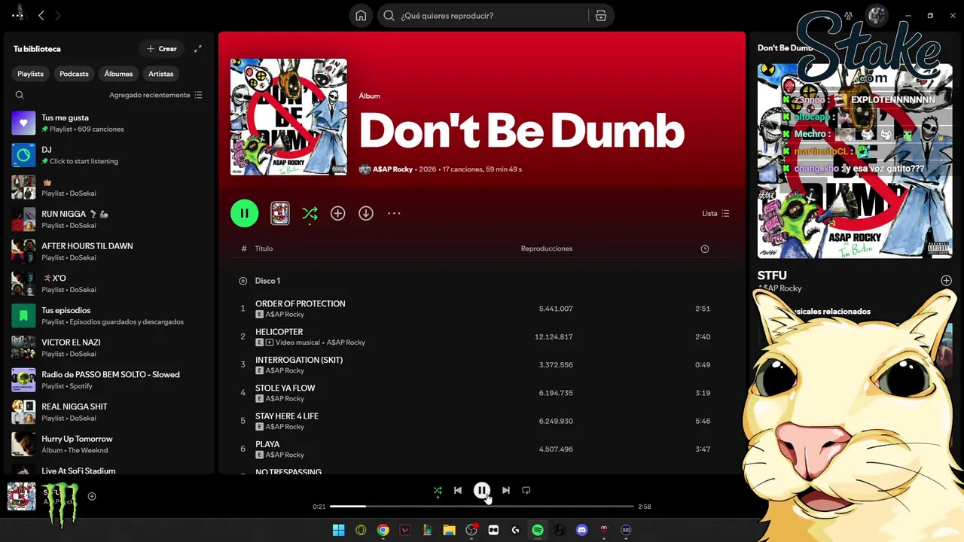Open Discord from taskbar
Screen dimensions: 964x542
581,530
